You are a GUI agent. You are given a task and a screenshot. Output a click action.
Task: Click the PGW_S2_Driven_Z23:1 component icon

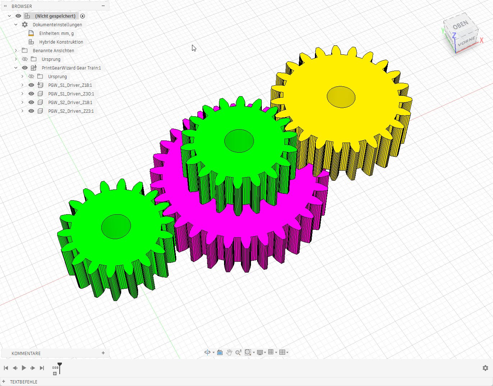[x=40, y=111]
